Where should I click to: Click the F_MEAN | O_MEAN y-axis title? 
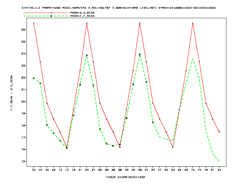11,93
